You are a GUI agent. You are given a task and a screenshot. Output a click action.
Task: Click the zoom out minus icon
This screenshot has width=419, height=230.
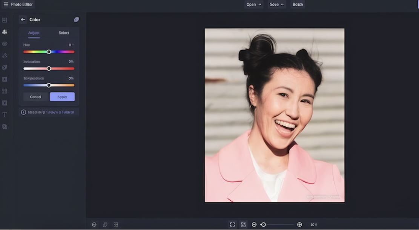[x=254, y=225]
